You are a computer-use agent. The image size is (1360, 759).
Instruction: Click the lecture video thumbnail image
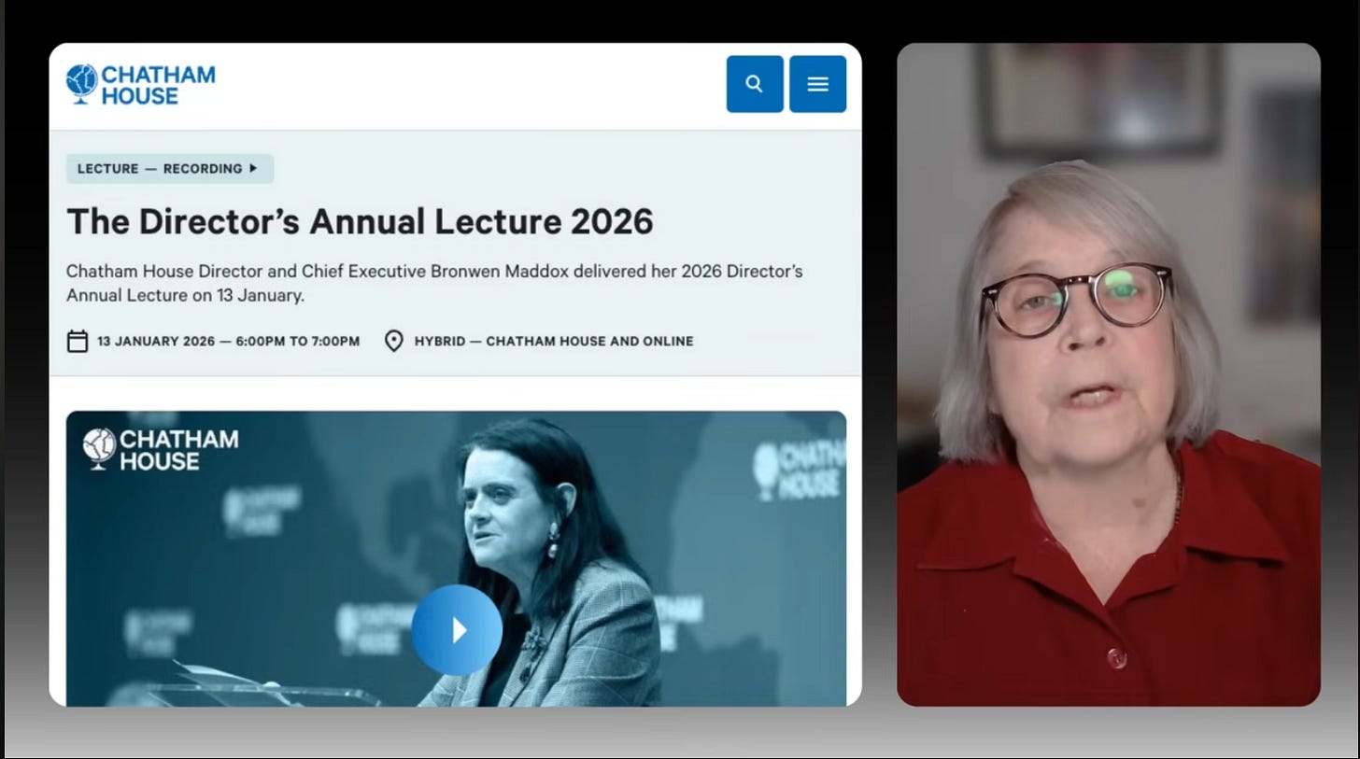456,558
